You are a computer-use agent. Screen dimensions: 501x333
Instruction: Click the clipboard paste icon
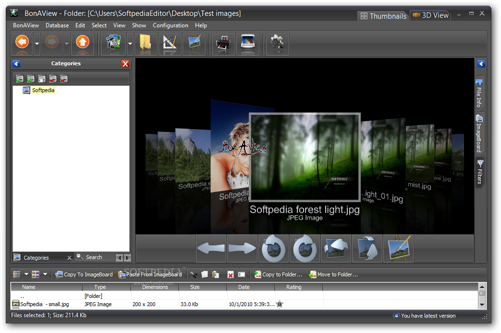216,274
